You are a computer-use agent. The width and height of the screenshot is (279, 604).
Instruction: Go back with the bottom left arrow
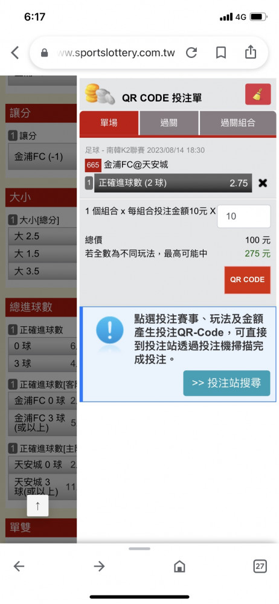(19, 566)
